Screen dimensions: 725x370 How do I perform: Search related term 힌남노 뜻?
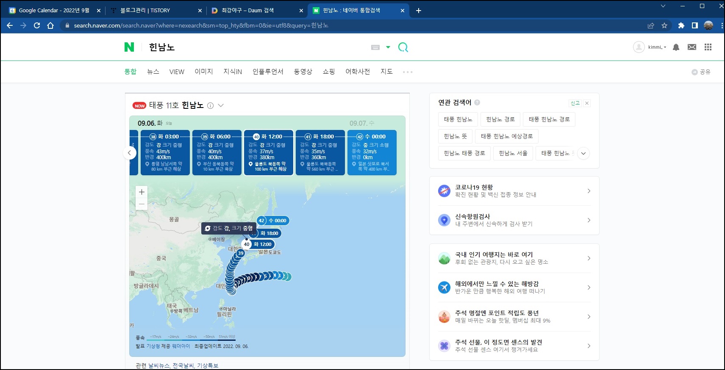tap(456, 136)
